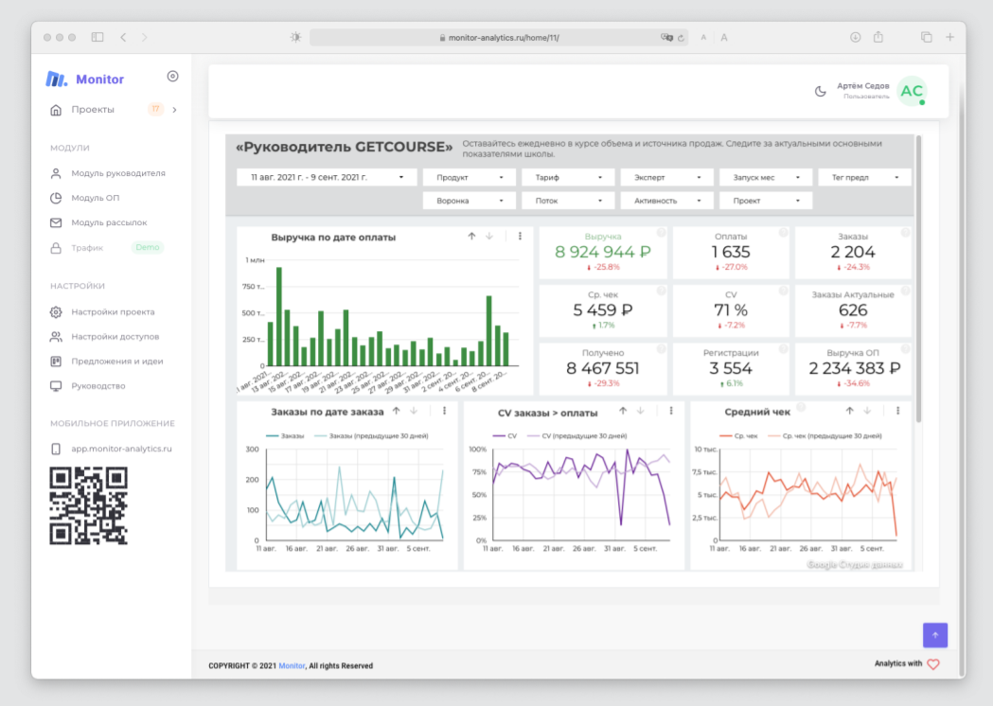Open the app.monitor-analytics.ru link

coord(121,449)
